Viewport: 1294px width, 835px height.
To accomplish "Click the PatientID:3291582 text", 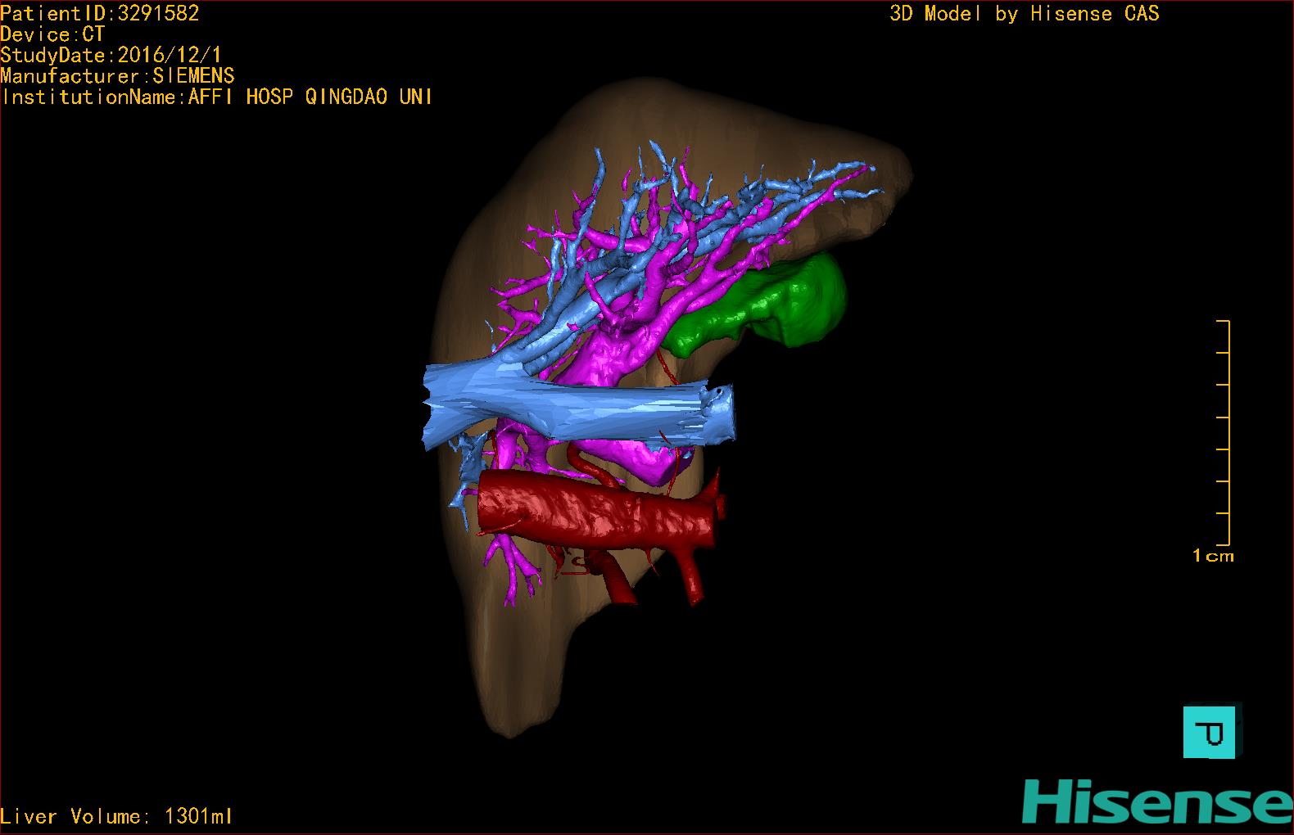I will point(100,13).
